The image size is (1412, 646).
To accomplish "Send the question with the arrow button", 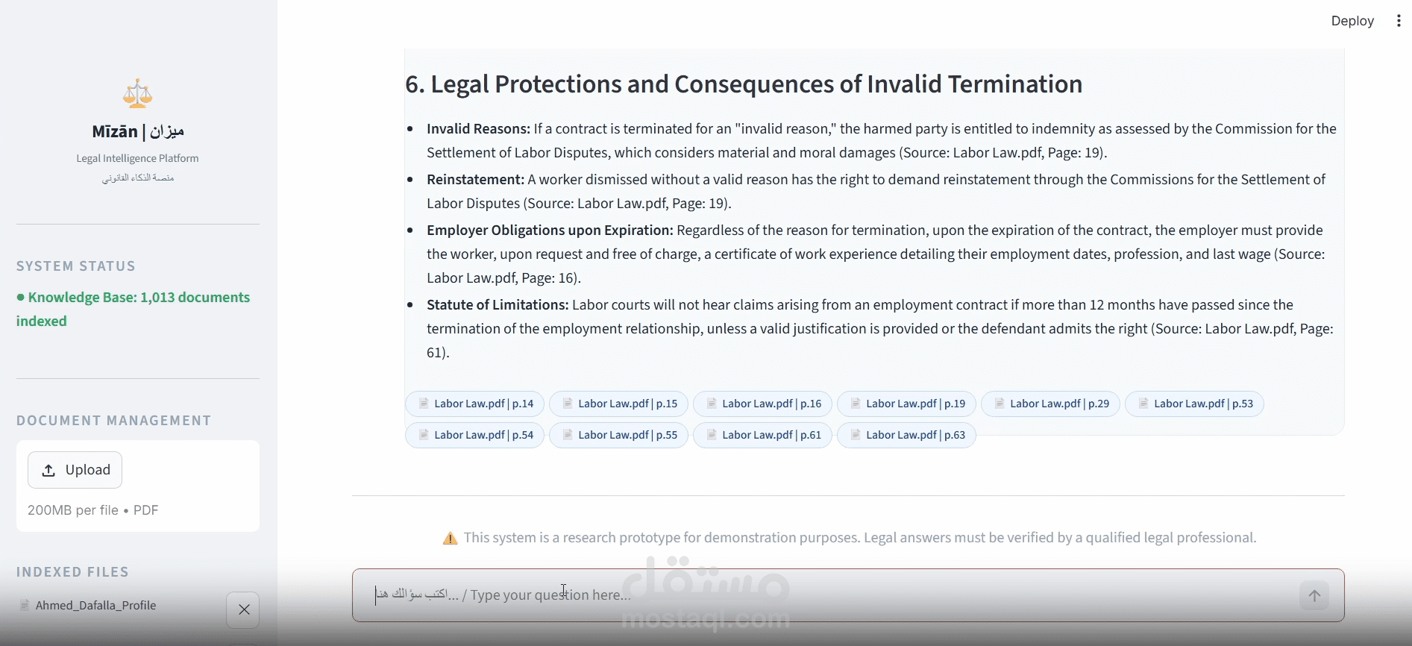I will point(1314,595).
